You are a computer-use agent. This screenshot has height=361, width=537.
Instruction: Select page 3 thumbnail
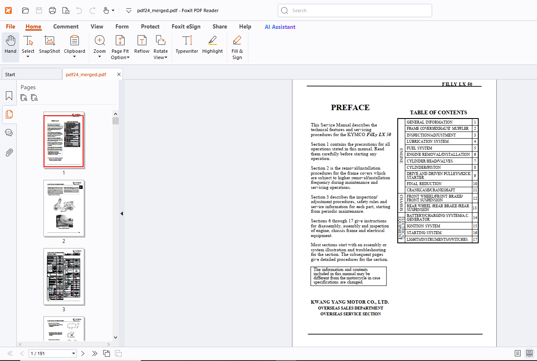click(64, 277)
